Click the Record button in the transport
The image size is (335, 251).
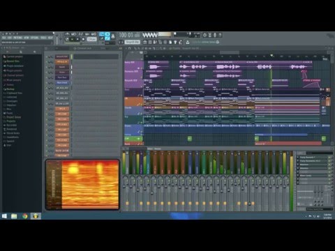coord(83,39)
